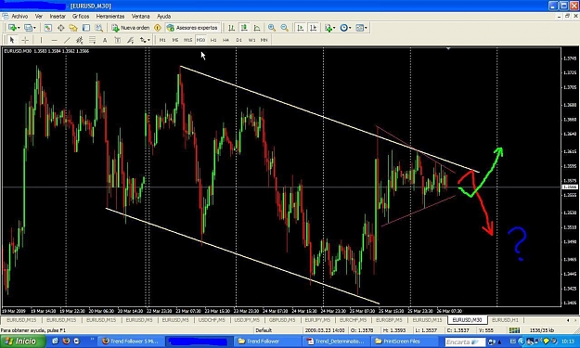Expand the Periods dropdown arrow
The image size is (580, 348).
350,28
